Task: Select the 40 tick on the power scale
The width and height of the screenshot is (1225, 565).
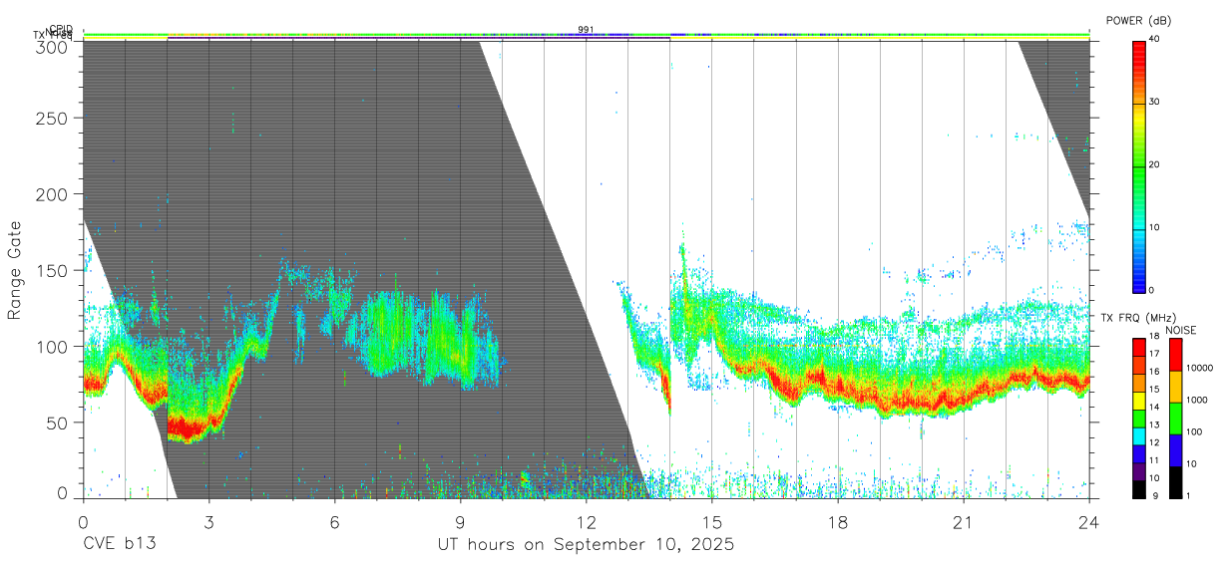Action: (x=1153, y=39)
